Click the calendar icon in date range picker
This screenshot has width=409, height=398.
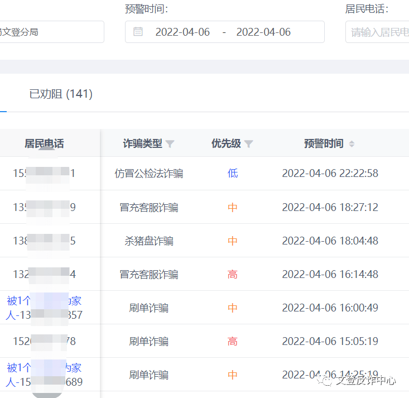138,32
